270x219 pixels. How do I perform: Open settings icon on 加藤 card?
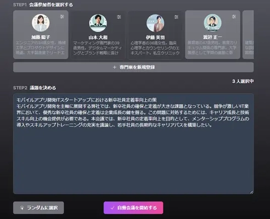[62, 16]
